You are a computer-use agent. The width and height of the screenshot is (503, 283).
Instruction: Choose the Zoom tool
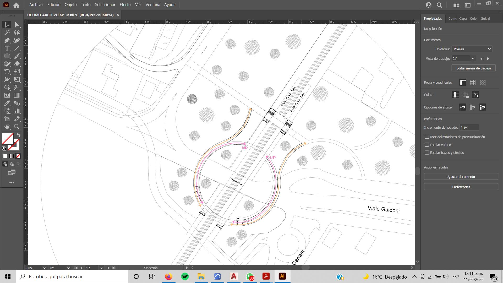coord(17,127)
